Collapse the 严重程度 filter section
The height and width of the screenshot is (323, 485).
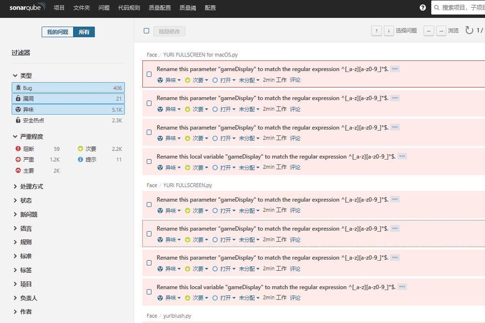[x=28, y=136]
